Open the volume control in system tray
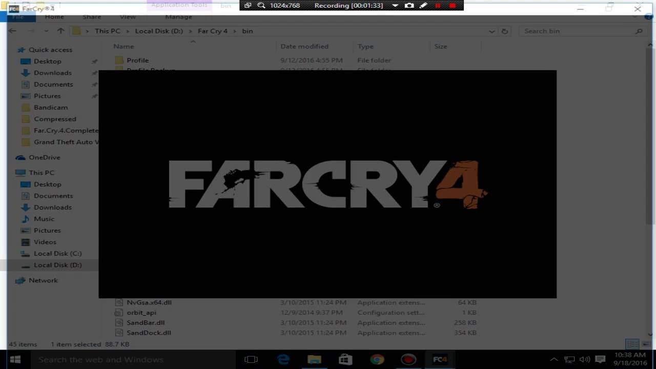The image size is (656, 369). click(584, 359)
